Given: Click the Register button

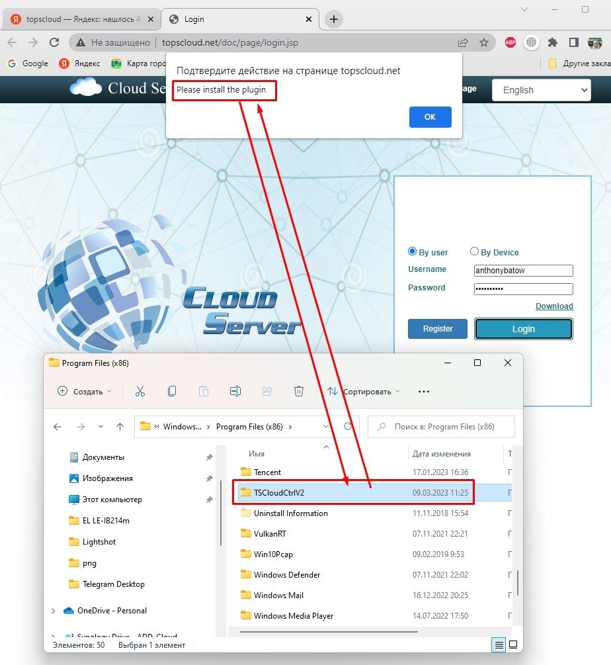Looking at the screenshot, I should pyautogui.click(x=438, y=329).
